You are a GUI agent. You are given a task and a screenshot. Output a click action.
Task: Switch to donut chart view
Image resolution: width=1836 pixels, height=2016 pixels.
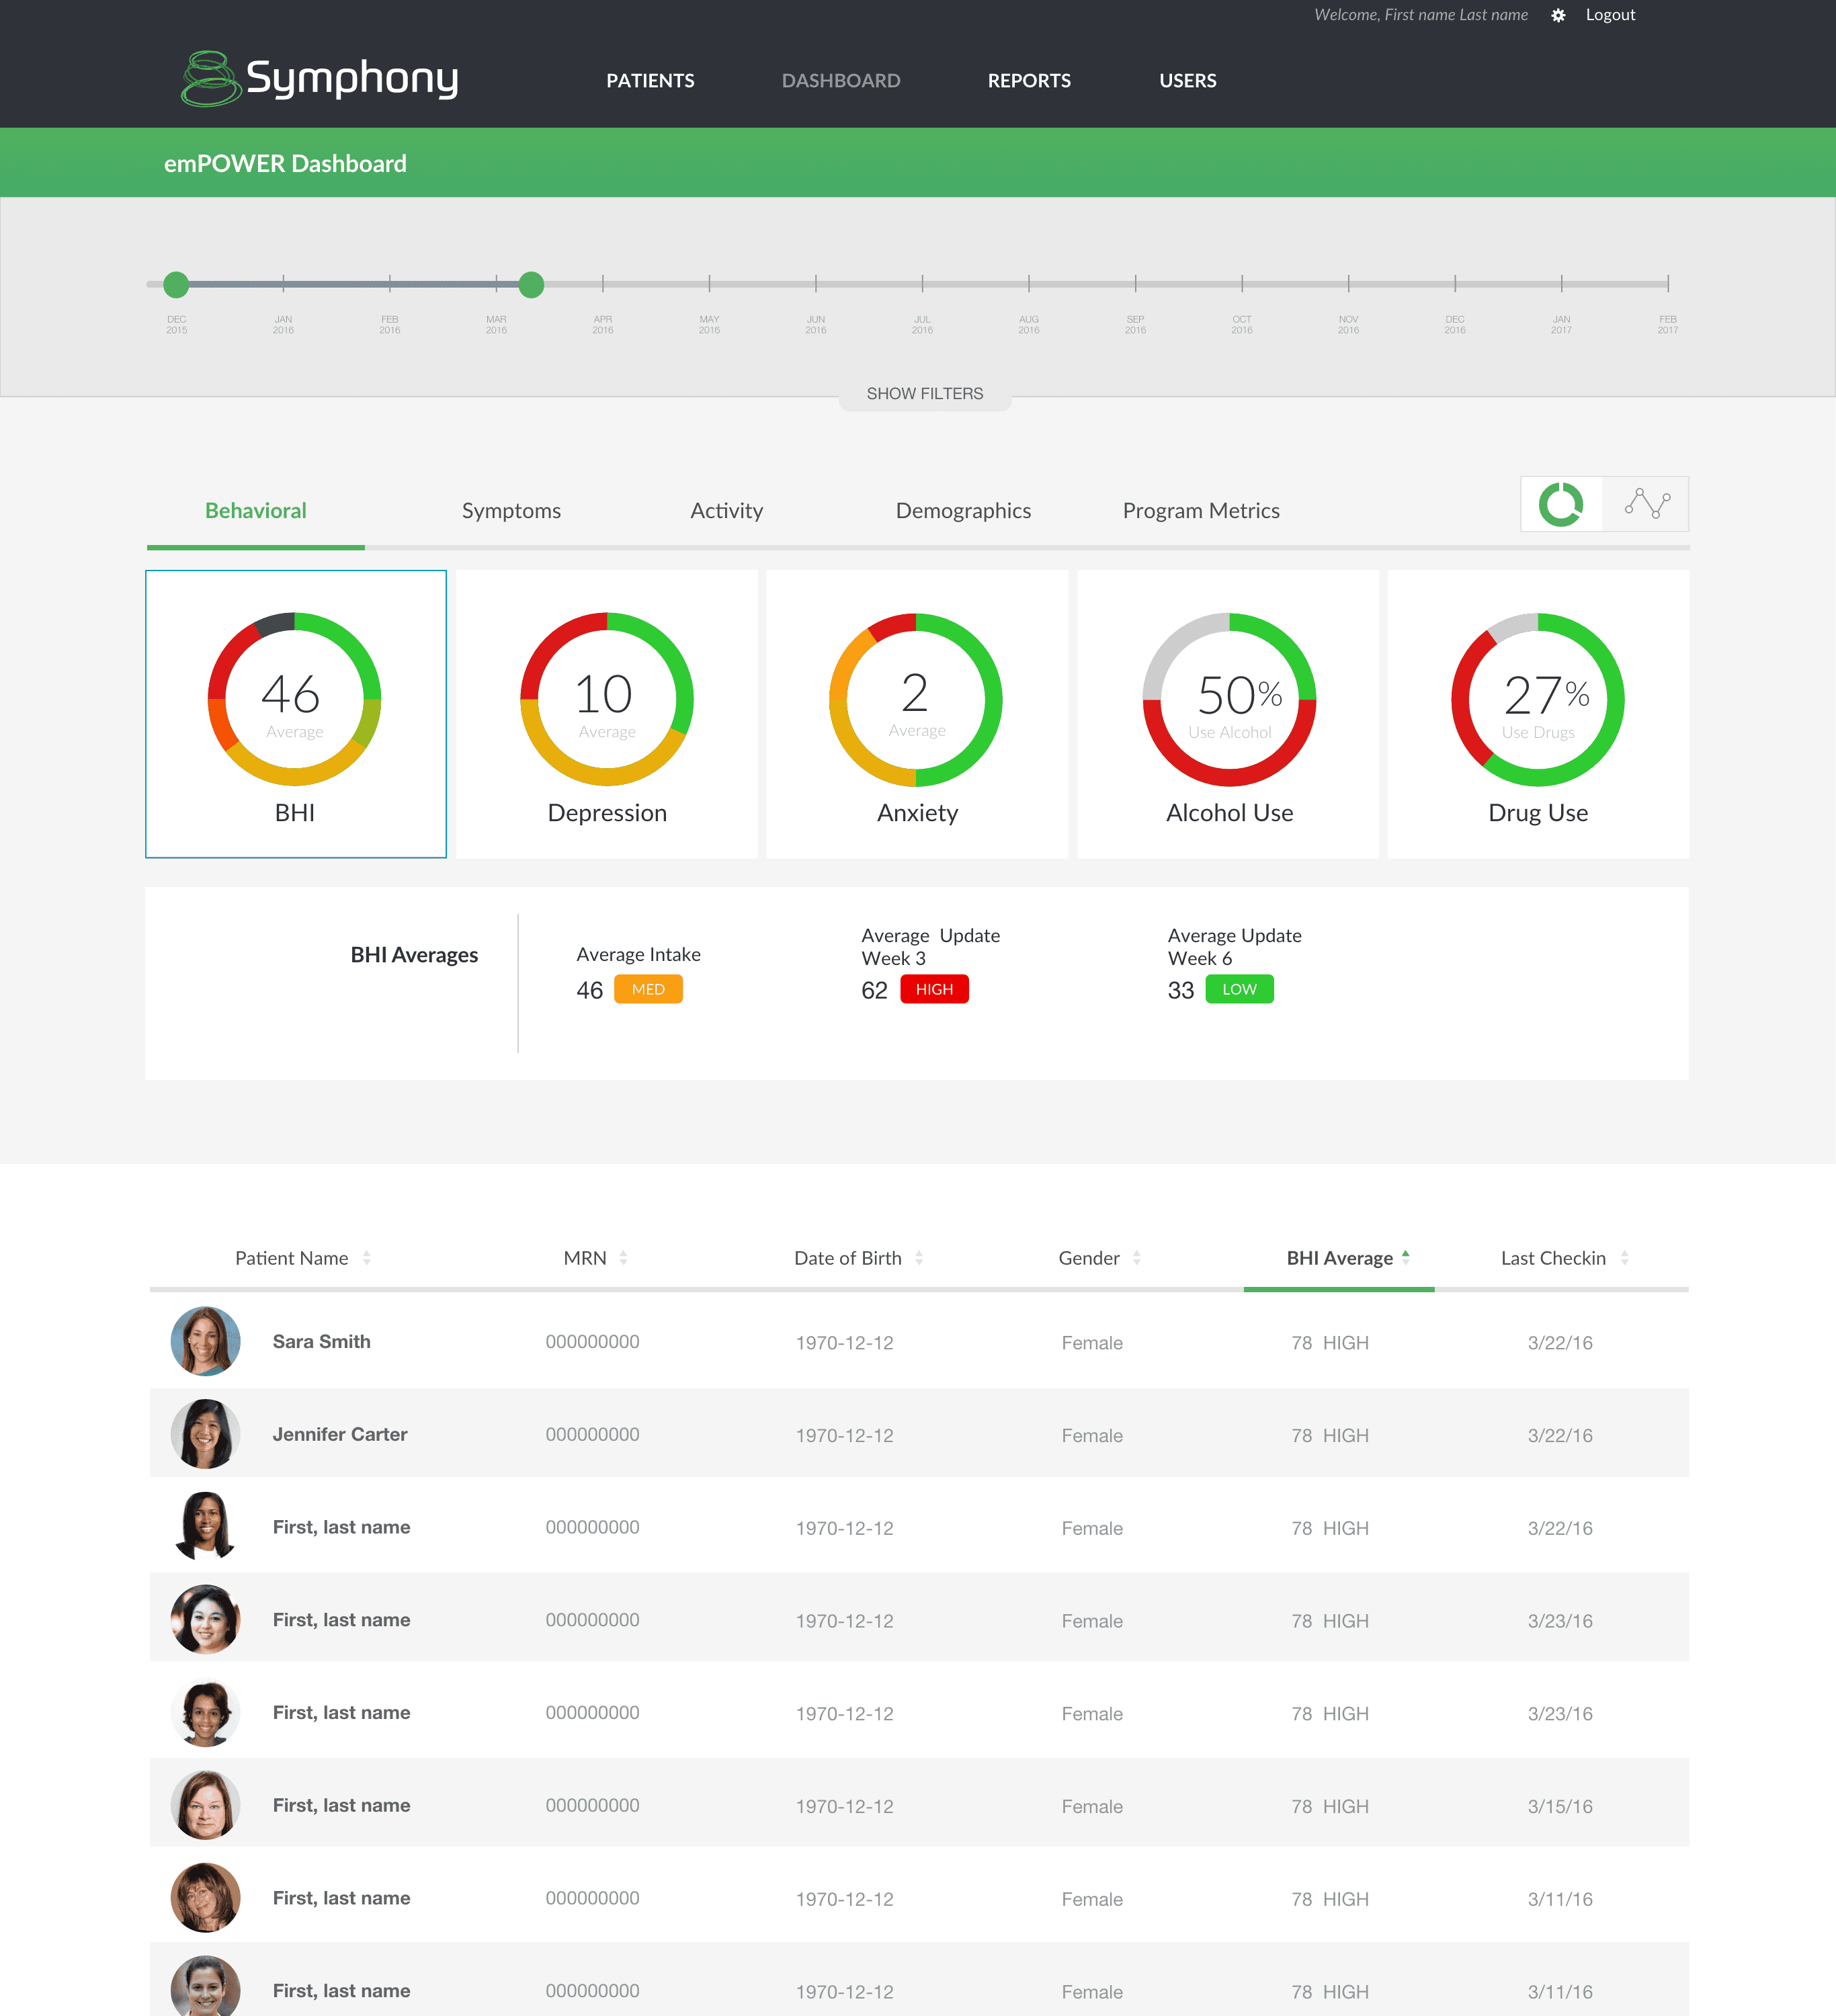pyautogui.click(x=1561, y=504)
